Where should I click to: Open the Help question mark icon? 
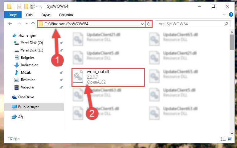click(231, 15)
